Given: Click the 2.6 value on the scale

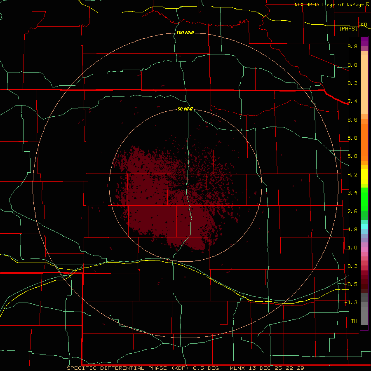Looking at the screenshot, I should (352, 211).
